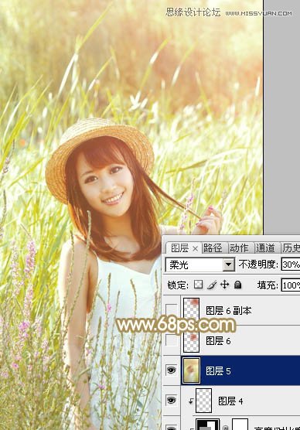Close the 图层 tab with its x
The height and width of the screenshot is (430, 300).
[195, 249]
